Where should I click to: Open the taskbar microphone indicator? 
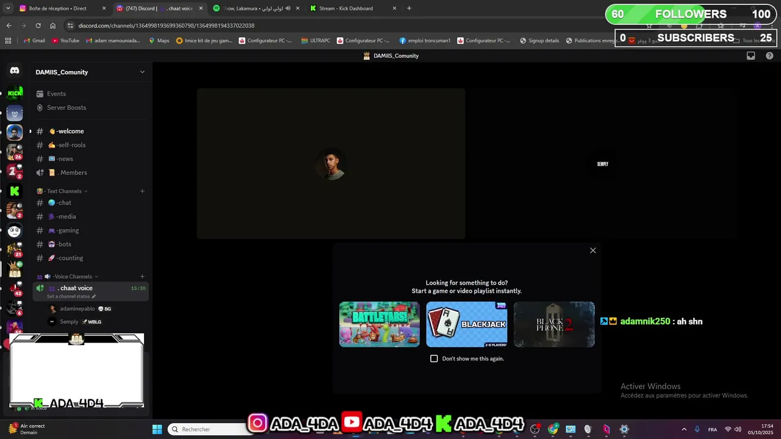697,429
